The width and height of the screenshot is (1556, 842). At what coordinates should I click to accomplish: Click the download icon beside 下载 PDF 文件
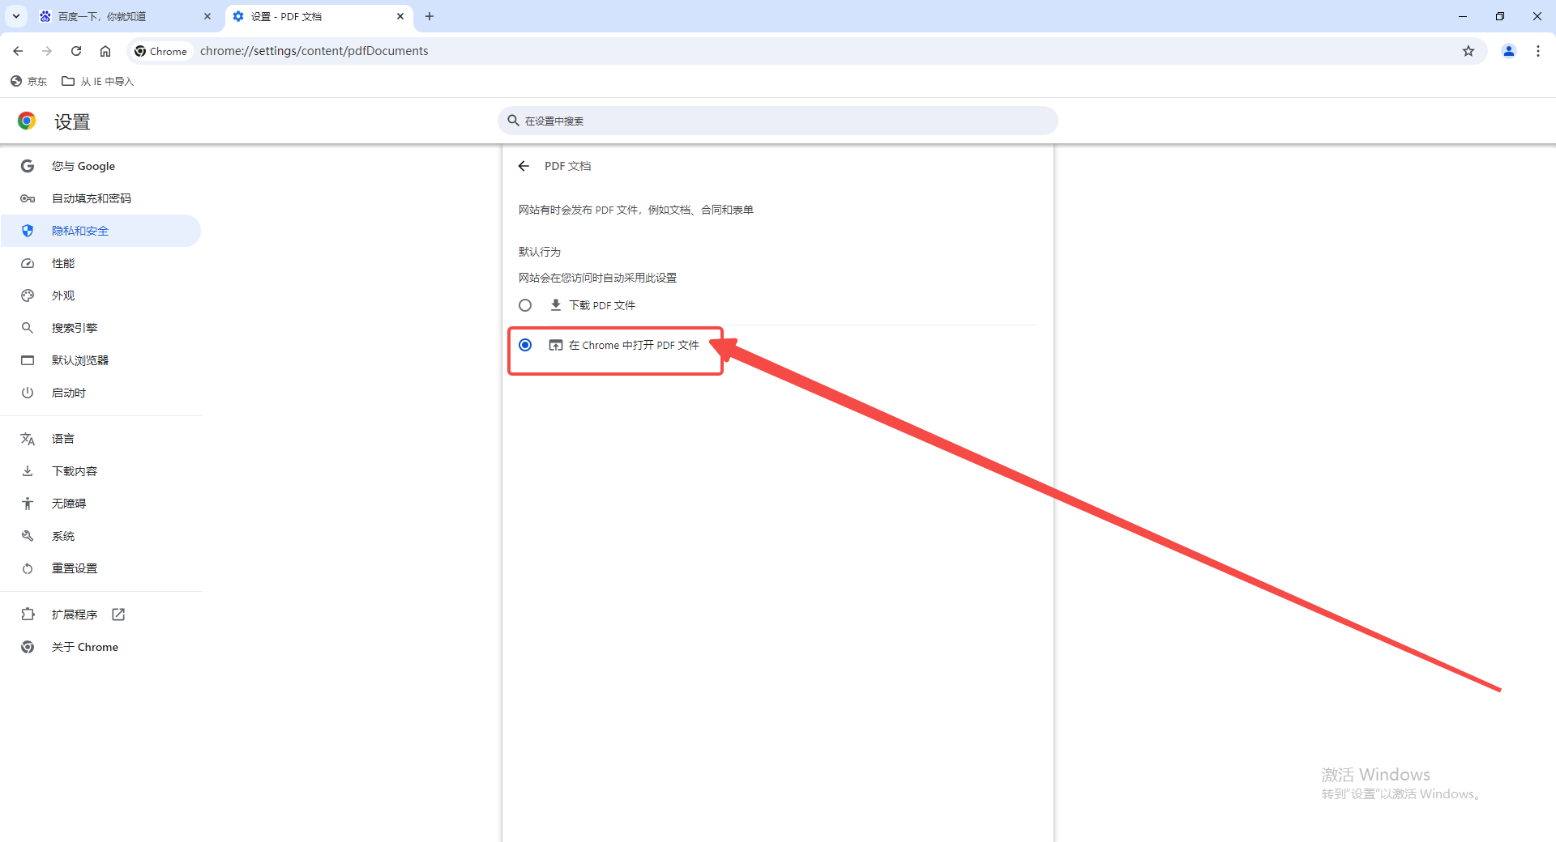coord(555,305)
